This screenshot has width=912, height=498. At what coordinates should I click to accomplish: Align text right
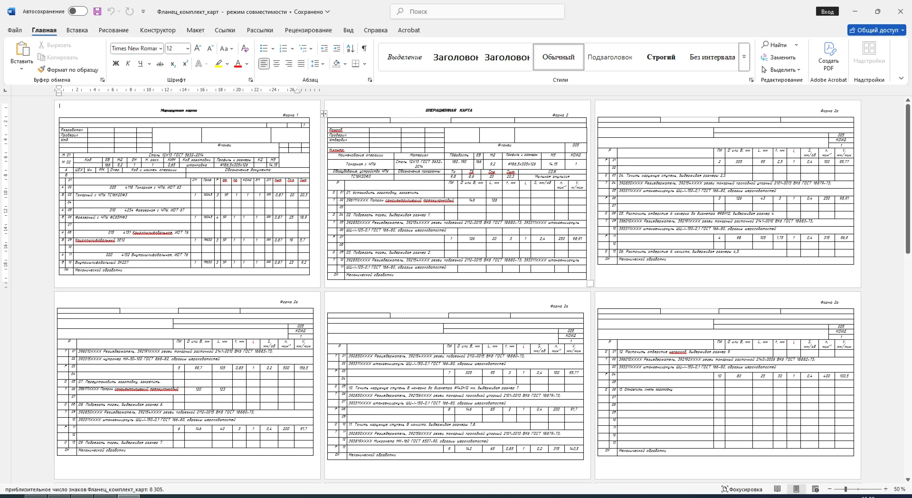(x=289, y=64)
